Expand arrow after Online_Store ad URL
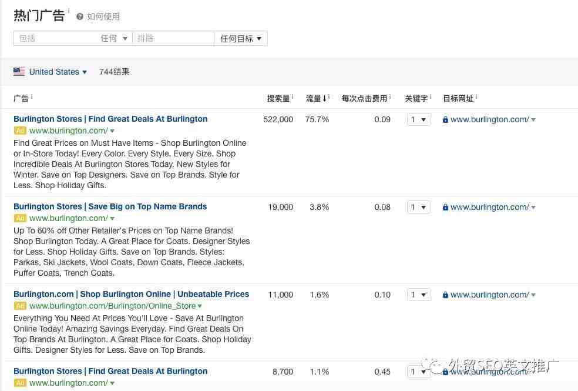Screen dimensions: 578x391 200,306
